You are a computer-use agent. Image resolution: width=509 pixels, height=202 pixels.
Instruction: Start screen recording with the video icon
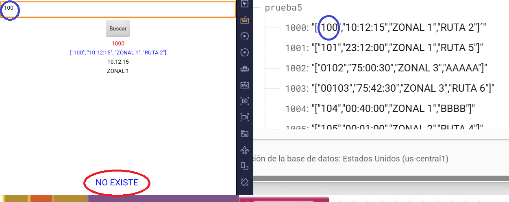[244, 117]
